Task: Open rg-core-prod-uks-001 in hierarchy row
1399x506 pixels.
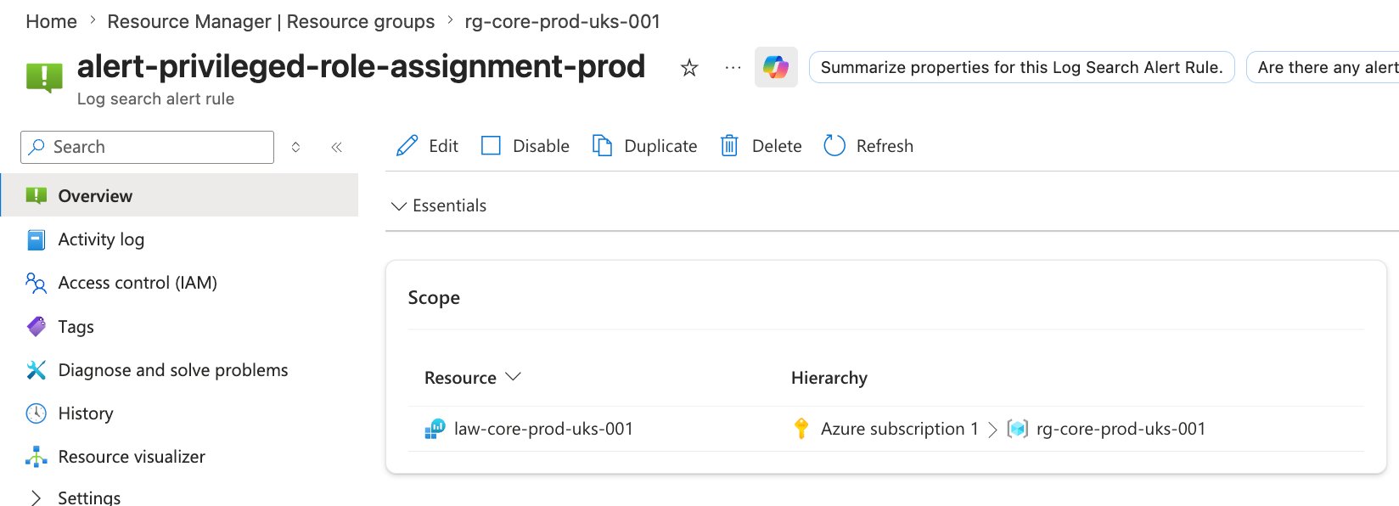Action: pos(1121,429)
